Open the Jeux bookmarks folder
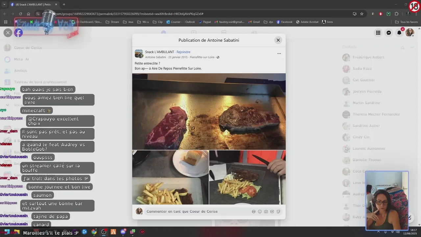 128,22
